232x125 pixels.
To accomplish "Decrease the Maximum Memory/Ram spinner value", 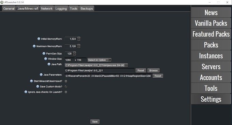I will (x=79, y=47).
